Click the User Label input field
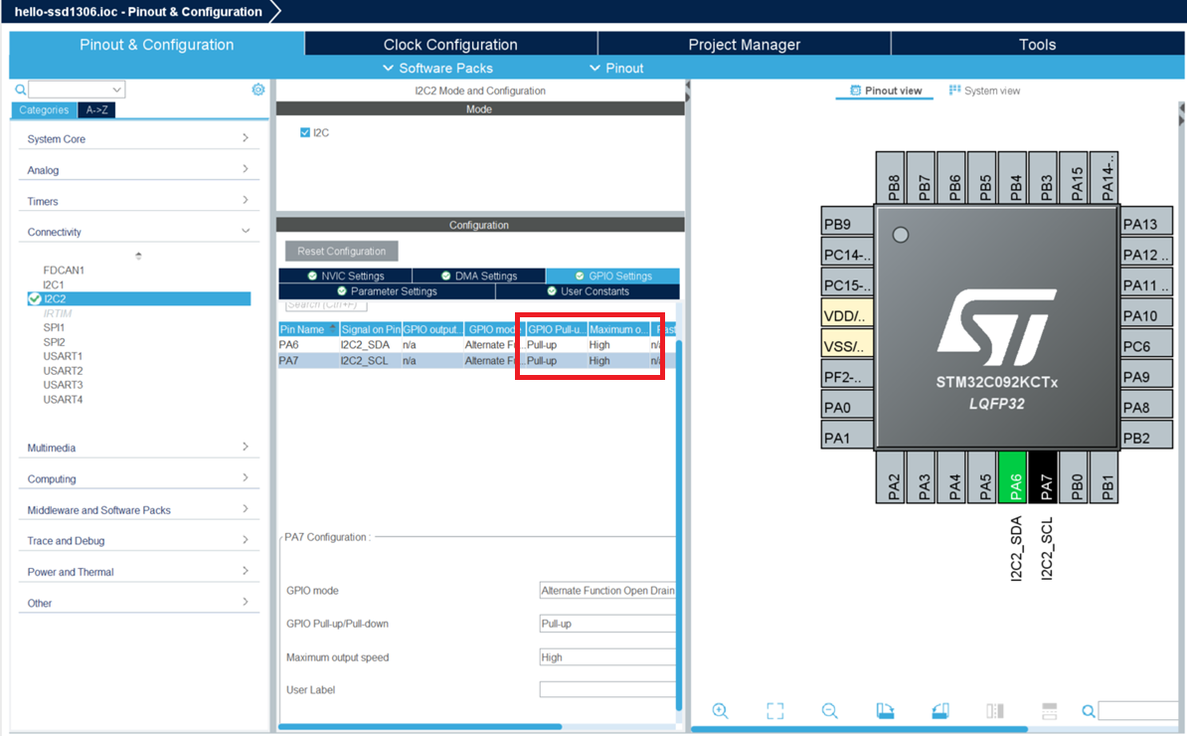Screen dimensions: 1187x736 (x=607, y=689)
